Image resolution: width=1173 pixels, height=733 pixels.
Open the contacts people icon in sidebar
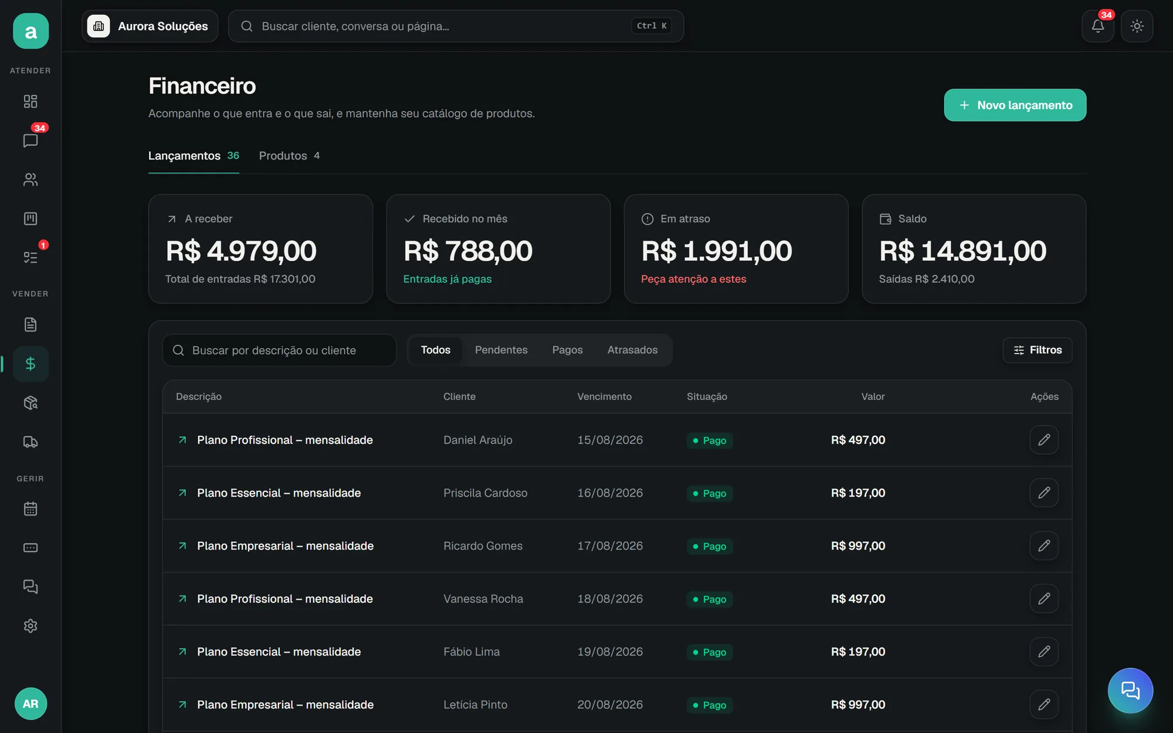pyautogui.click(x=30, y=179)
